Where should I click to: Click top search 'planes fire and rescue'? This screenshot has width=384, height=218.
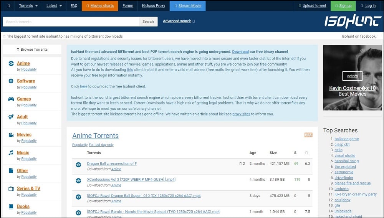(353, 183)
